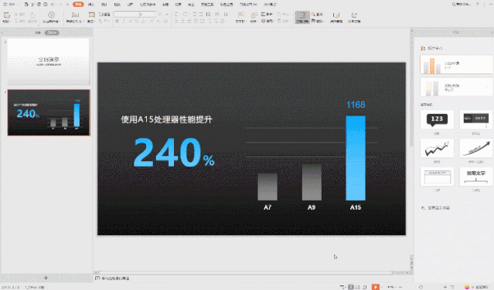The width and height of the screenshot is (494, 290).
Task: Switch to the Slides tab in left pane
Action: pos(52,32)
